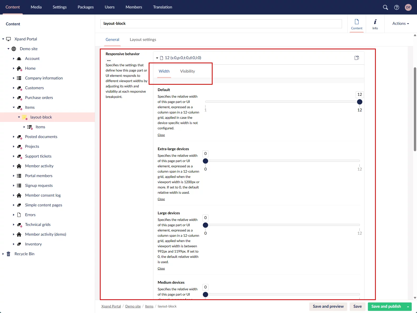Viewport: 417px width, 313px height.
Task: Click the DF user avatar
Action: pos(408,7)
